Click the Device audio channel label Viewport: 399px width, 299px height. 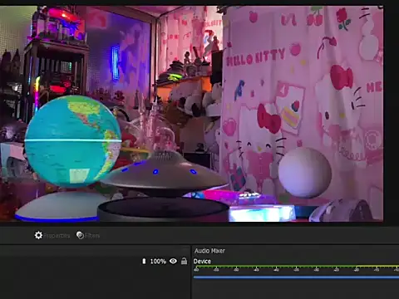202,261
